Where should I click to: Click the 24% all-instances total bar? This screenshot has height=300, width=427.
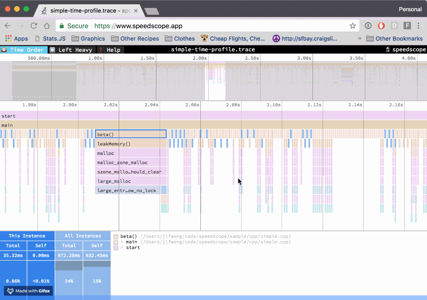[69, 280]
